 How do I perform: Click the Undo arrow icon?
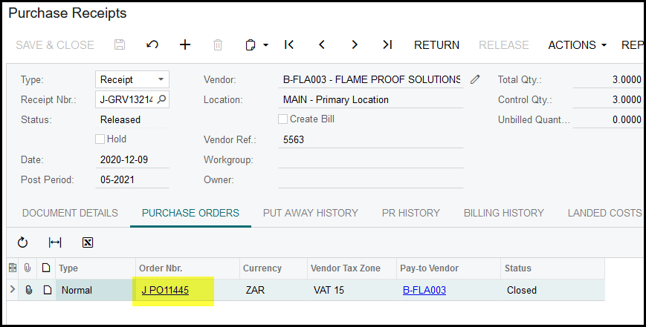coord(152,44)
